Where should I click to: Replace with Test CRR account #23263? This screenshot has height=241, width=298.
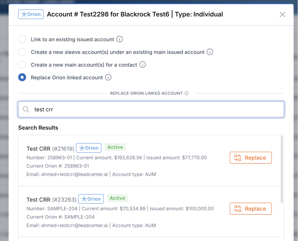(x=250, y=209)
